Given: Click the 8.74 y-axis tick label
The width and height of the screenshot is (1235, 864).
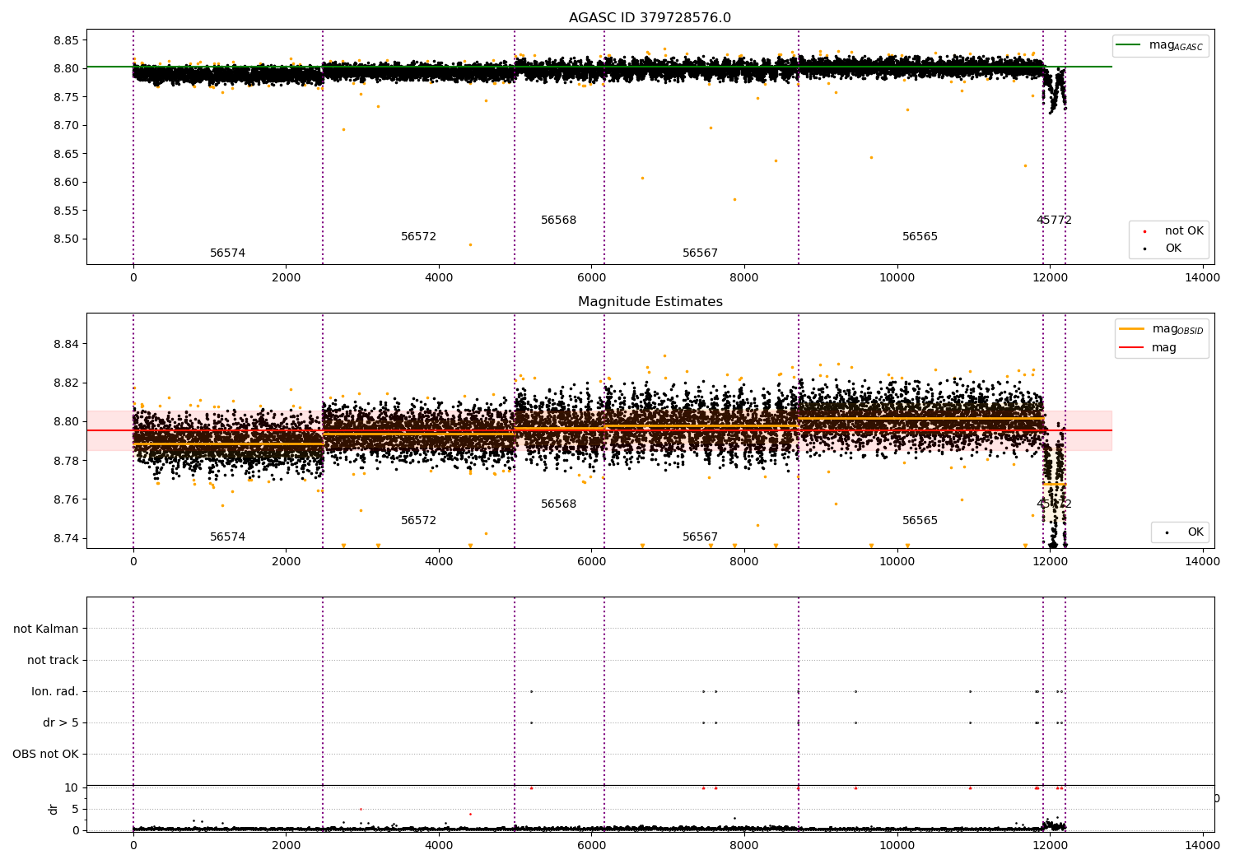Looking at the screenshot, I should tap(66, 539).
